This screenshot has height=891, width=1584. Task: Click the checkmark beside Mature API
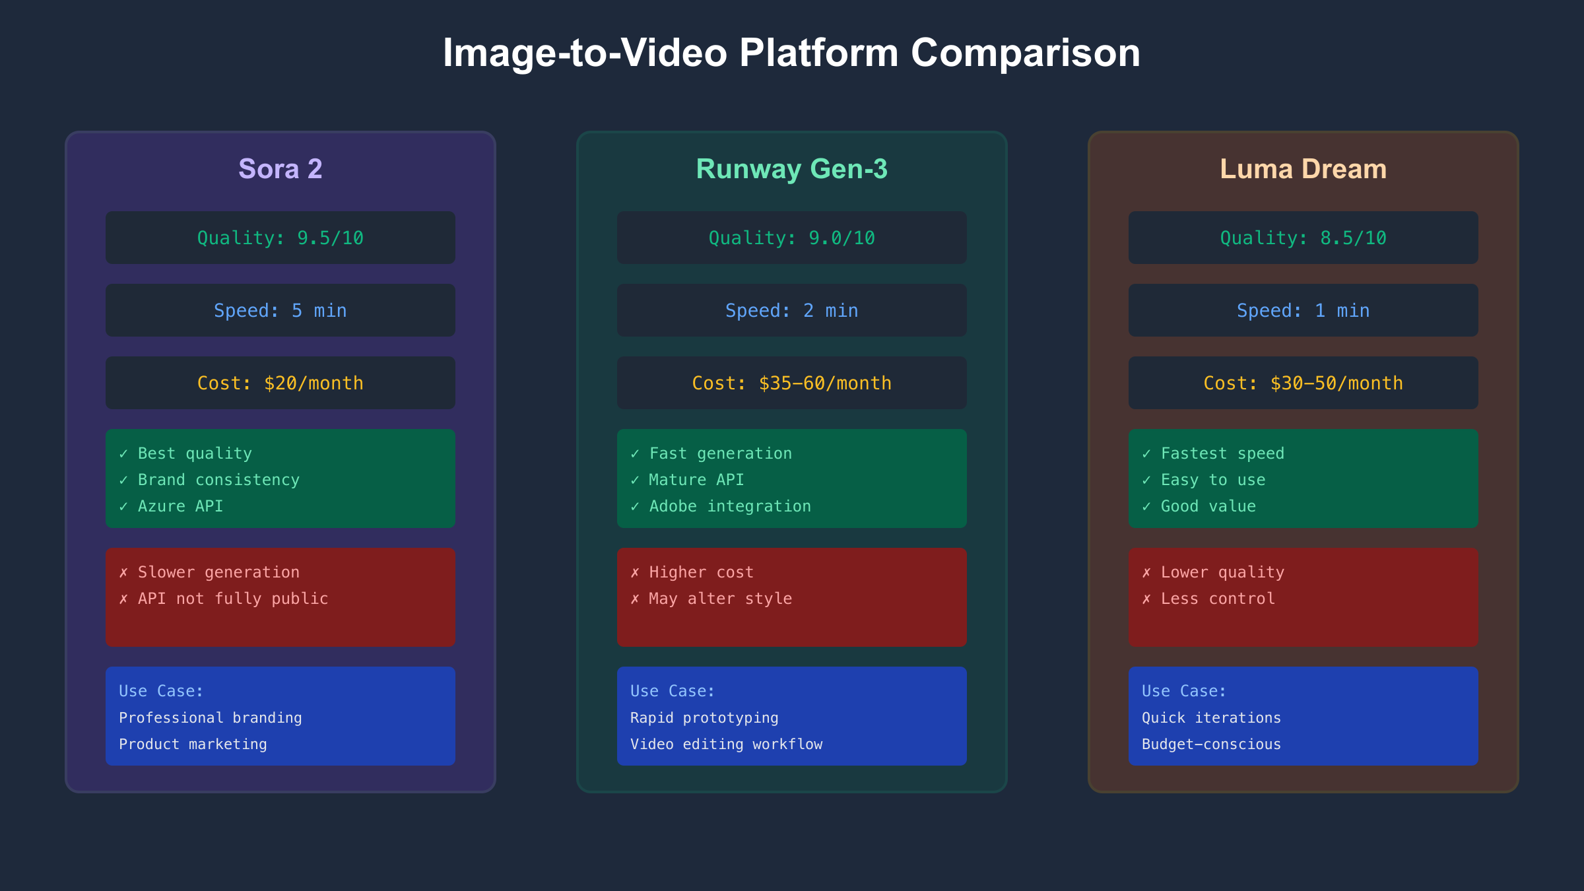(x=635, y=480)
